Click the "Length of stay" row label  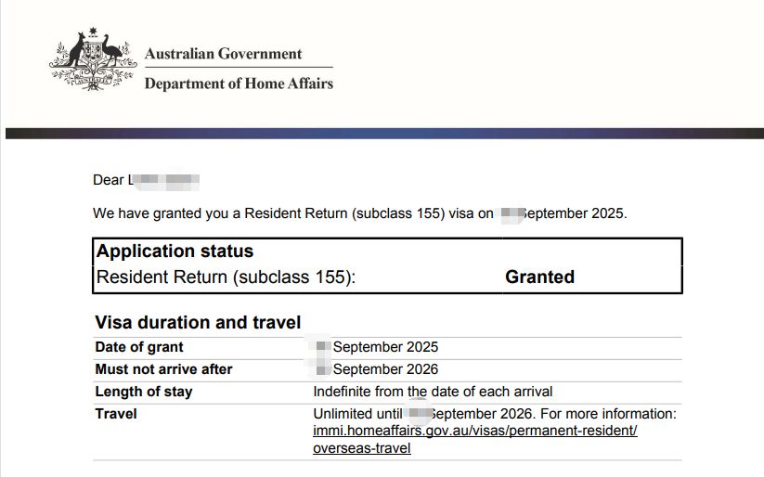144,392
